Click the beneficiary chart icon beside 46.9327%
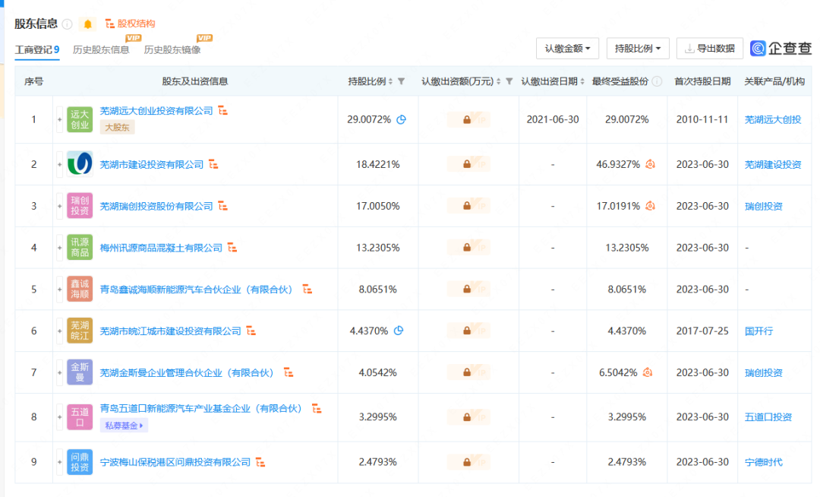 pos(650,164)
